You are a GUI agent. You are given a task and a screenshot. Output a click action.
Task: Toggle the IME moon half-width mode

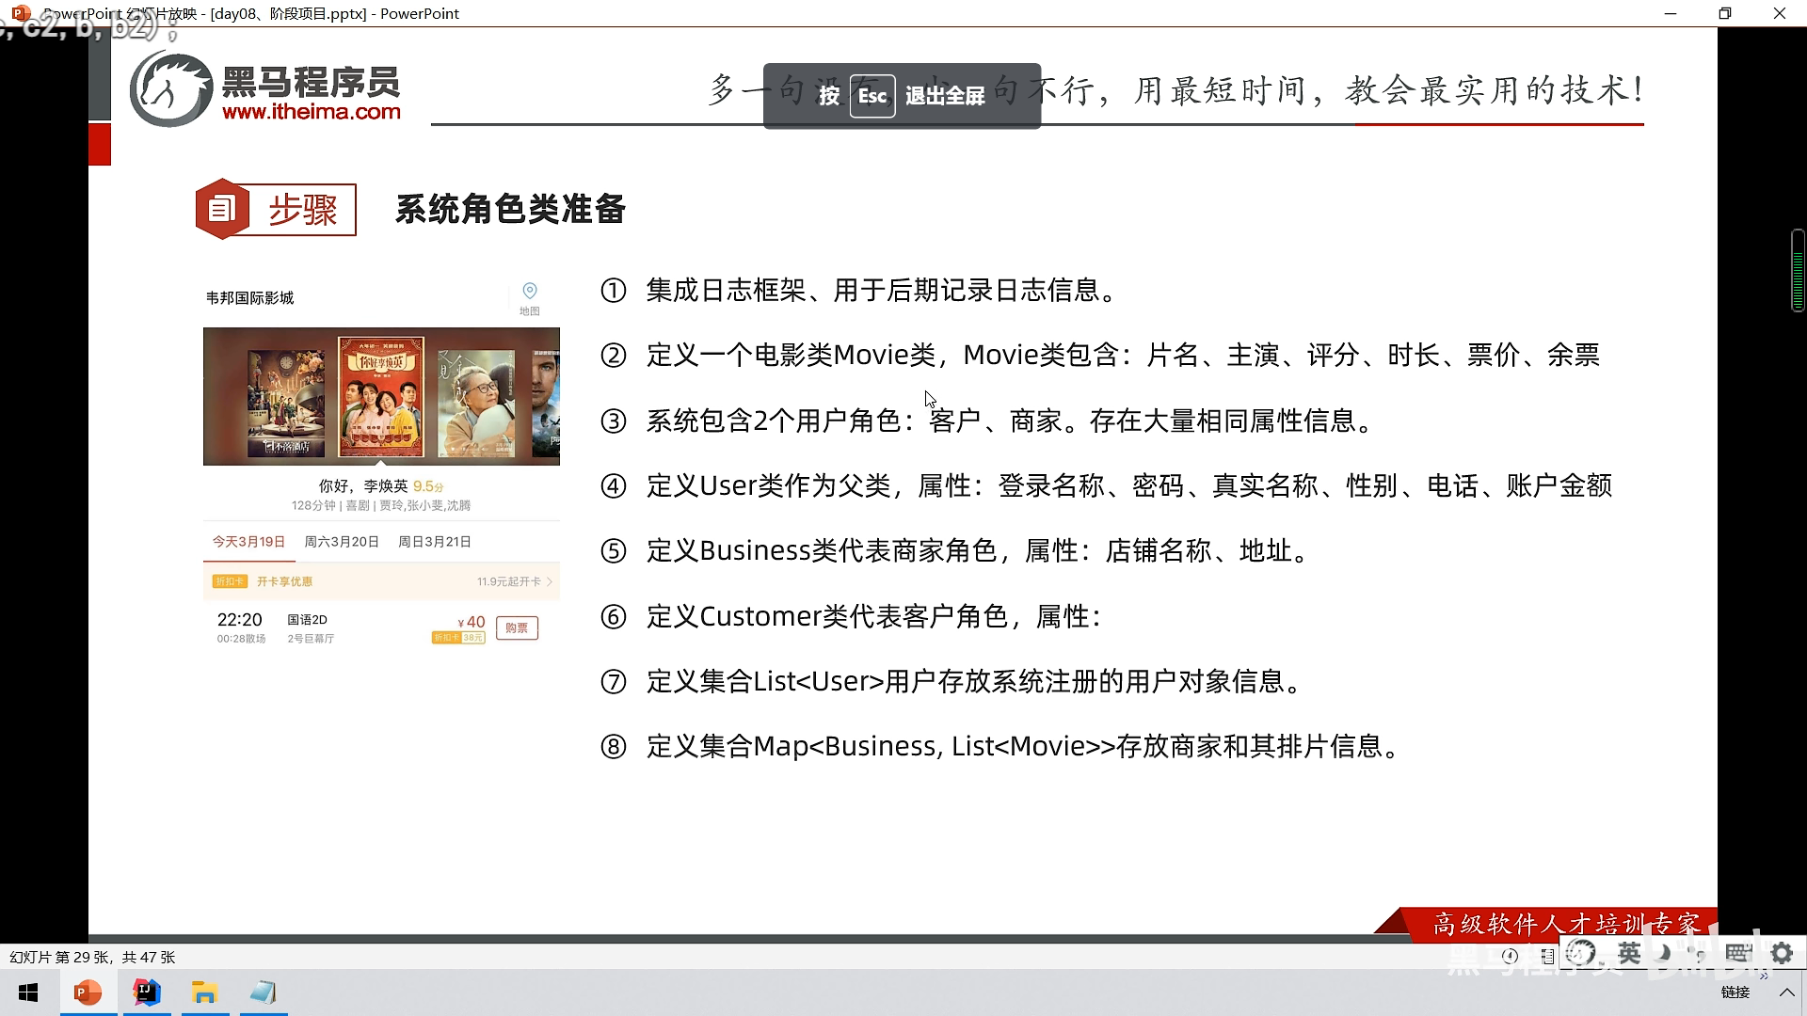click(x=1664, y=954)
